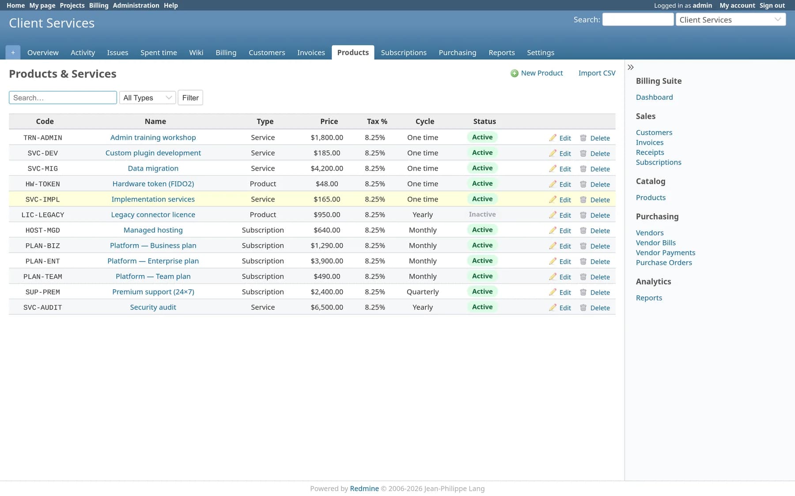The height and width of the screenshot is (496, 795).
Task: Go to the Purchasing tab
Action: 458,52
